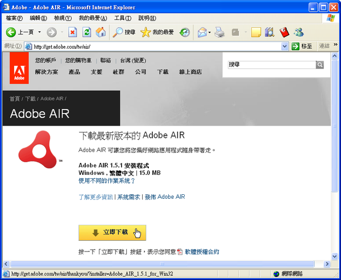The height and width of the screenshot is (280, 341).
Task: Open the 工具(T) menu
Action: tap(123, 18)
